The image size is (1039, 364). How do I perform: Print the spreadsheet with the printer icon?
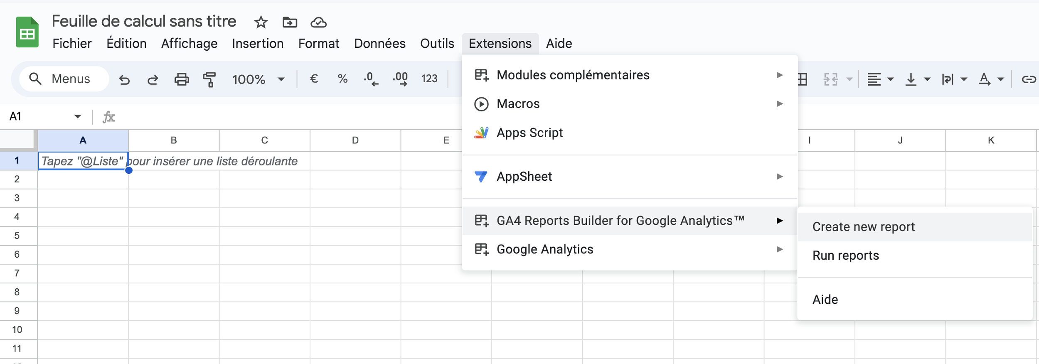click(x=181, y=79)
